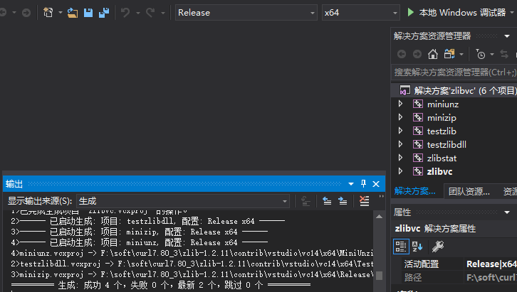Click the Output vertical scrollbar thumb
This screenshot has height=292, width=517.
379,276
